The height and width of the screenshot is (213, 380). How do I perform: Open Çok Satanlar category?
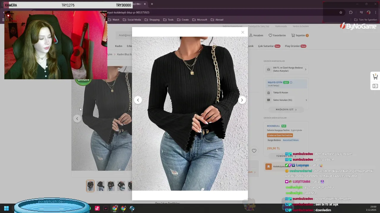(269, 46)
